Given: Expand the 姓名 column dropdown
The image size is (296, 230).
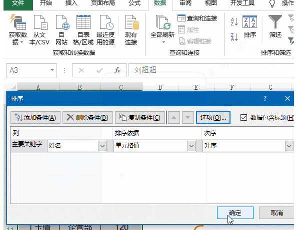Looking at the screenshot, I should (x=102, y=146).
